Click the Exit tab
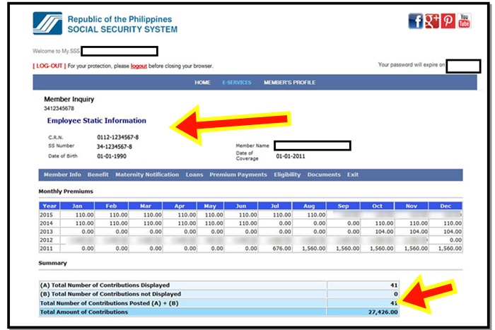495x330 pixels. click(x=353, y=175)
